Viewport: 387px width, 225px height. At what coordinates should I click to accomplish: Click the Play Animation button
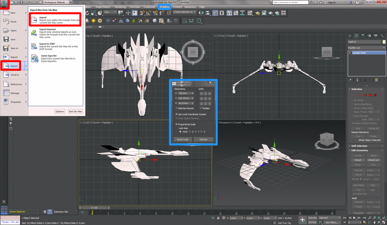click(x=354, y=218)
